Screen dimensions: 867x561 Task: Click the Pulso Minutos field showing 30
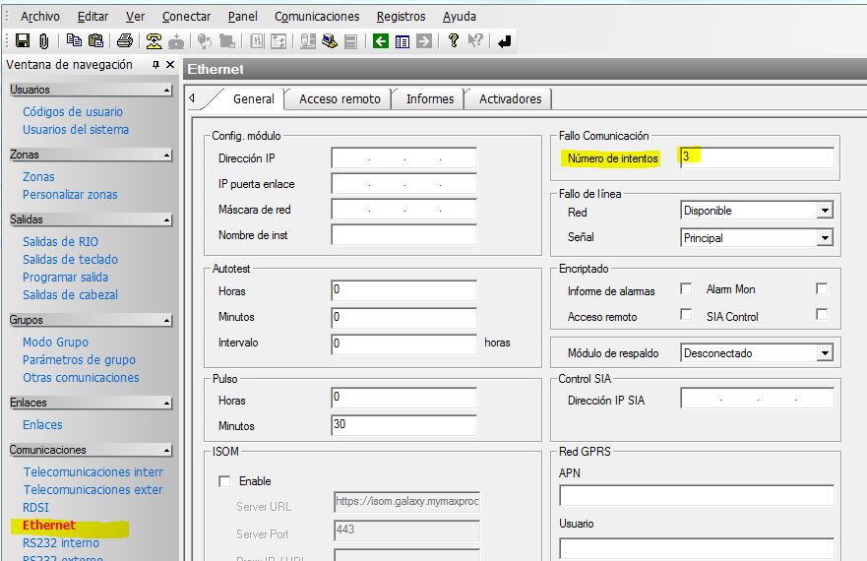403,425
